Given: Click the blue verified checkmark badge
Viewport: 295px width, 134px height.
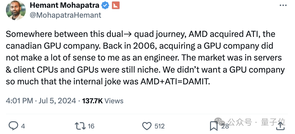Looking at the screenshot, I should pyautogui.click(x=105, y=5).
